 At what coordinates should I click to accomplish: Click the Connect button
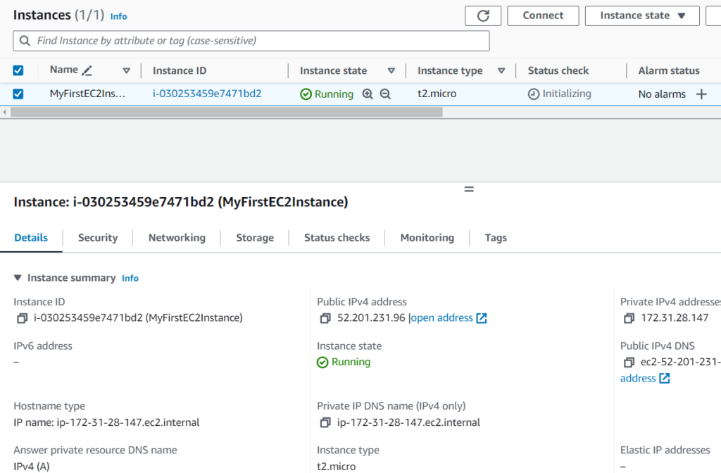point(543,15)
